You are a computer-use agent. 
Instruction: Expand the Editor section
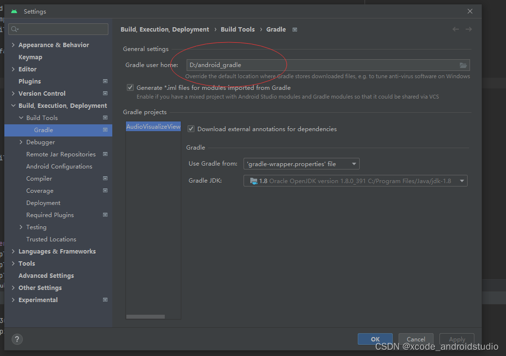tap(13, 69)
